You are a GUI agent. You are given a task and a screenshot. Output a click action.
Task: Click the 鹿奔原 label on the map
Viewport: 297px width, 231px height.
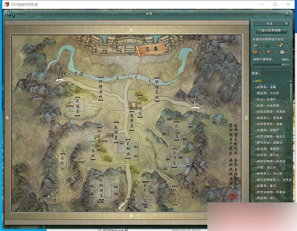click(132, 121)
